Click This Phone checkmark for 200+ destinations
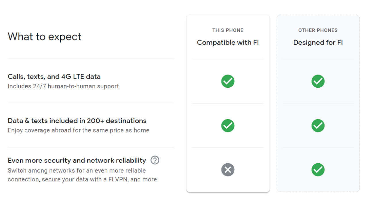This screenshot has width=368, height=207. [228, 126]
